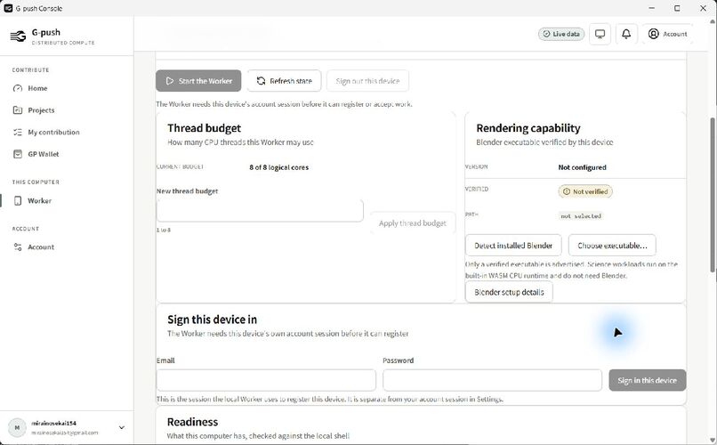Click Choose executable button
Viewport: 717px width, 445px height.
point(612,246)
